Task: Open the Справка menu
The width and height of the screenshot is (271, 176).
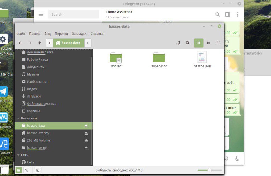Action: click(97, 34)
